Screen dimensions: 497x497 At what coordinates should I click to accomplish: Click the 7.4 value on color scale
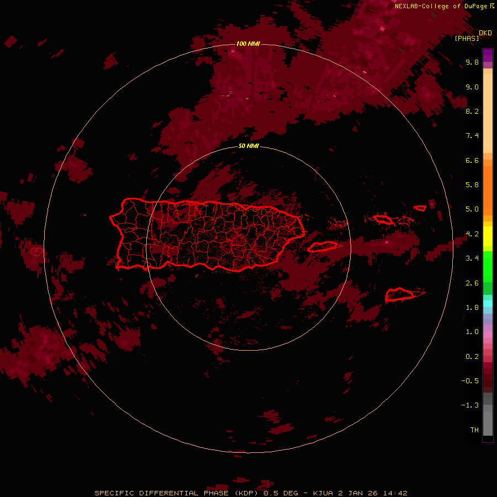click(x=472, y=136)
